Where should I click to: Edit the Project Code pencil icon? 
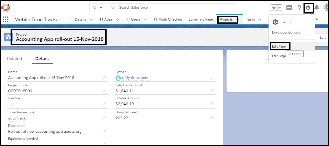pyautogui.click(x=105, y=91)
